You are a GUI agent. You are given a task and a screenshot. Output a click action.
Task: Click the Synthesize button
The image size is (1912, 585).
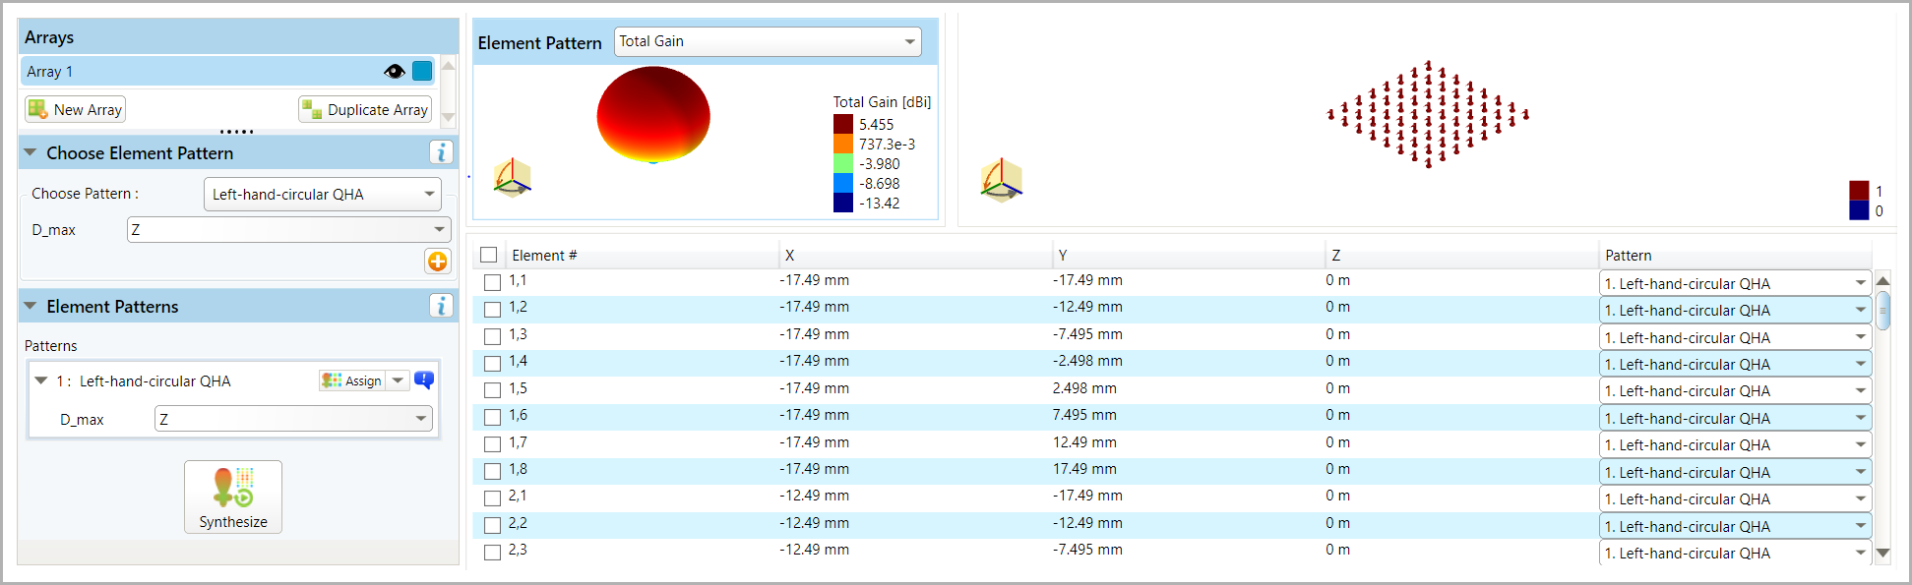(x=233, y=497)
